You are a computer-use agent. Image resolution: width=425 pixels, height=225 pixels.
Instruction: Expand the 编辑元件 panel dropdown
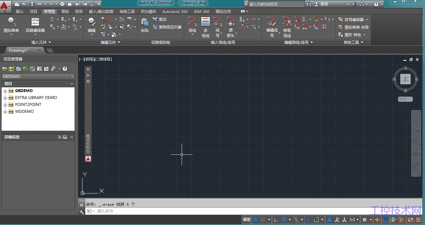coord(110,42)
